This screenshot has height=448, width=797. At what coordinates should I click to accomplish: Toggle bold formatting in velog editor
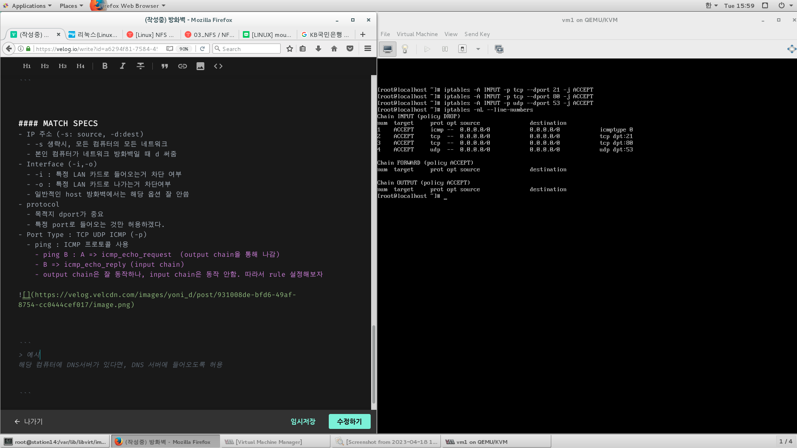(105, 66)
